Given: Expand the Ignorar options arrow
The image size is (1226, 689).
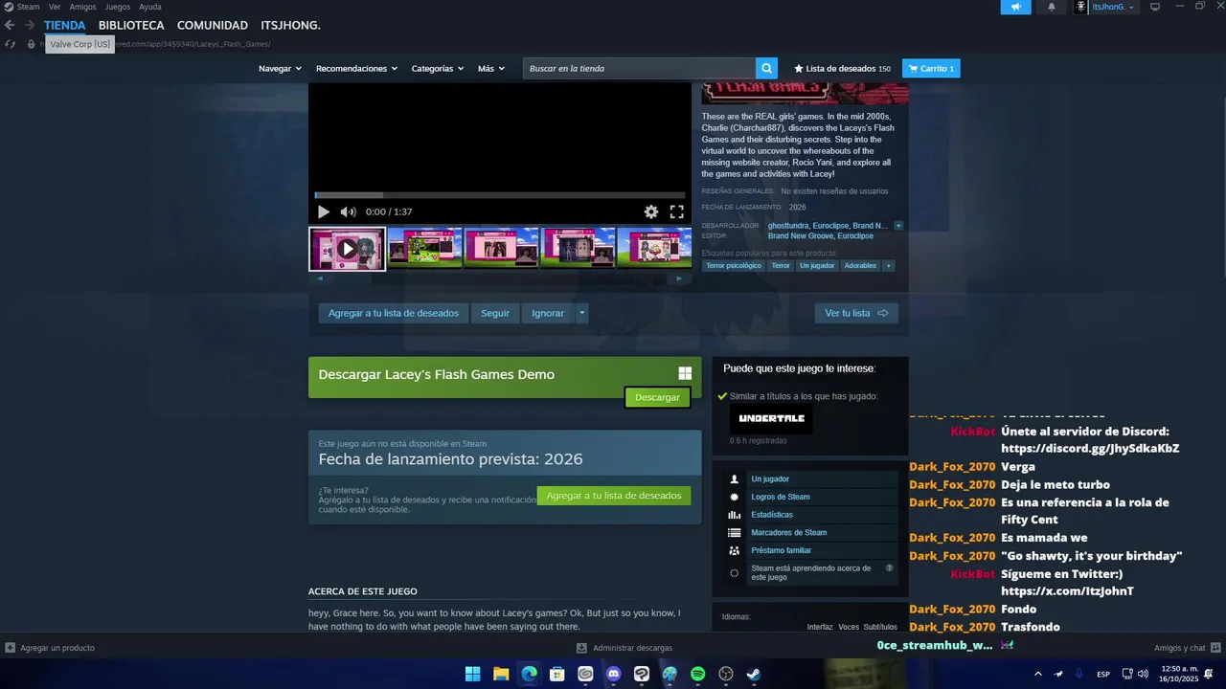Looking at the screenshot, I should pyautogui.click(x=582, y=313).
